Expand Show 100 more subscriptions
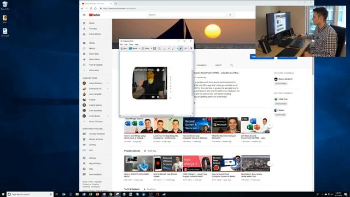The image size is (350, 197). 96,121
